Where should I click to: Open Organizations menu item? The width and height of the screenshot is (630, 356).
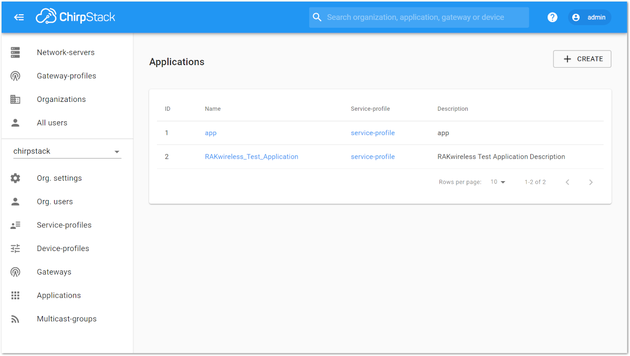click(x=67, y=99)
